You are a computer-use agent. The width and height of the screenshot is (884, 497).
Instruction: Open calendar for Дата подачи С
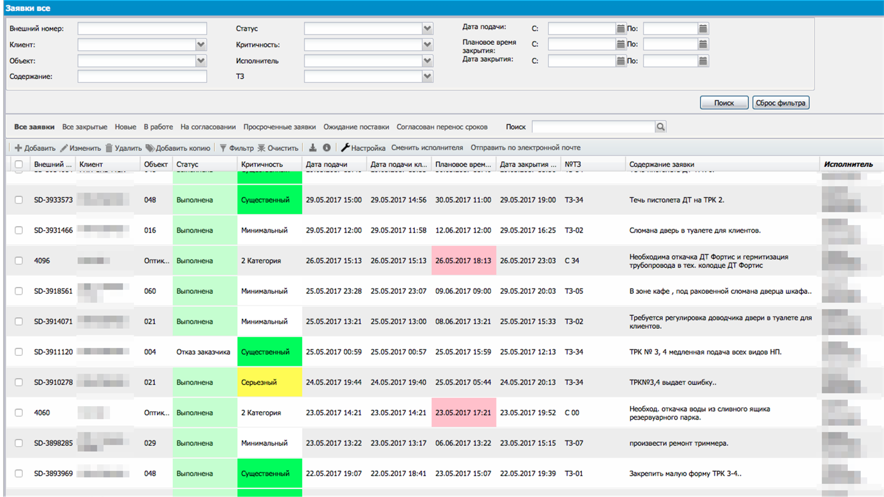coord(621,29)
